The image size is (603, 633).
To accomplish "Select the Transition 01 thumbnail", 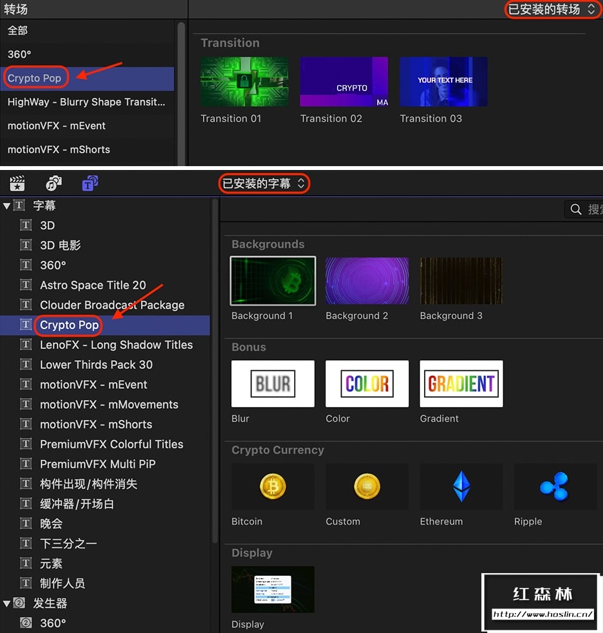I will click(245, 82).
